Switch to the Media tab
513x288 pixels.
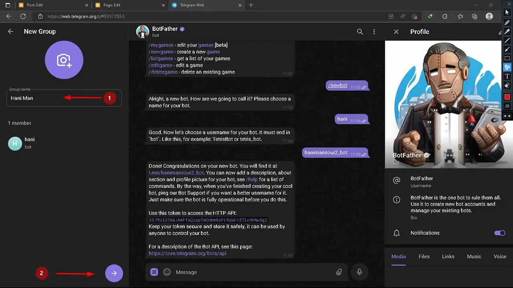399,256
